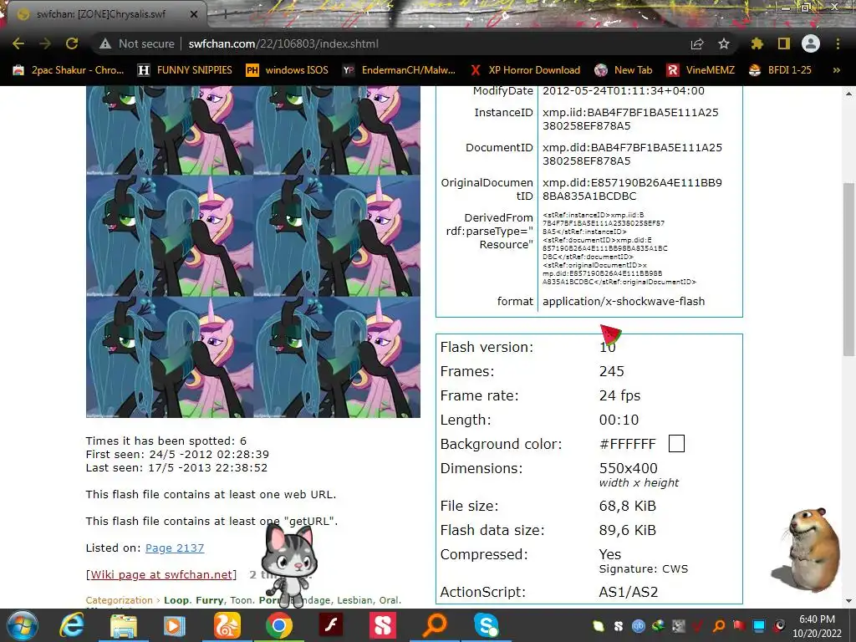
Task: Open the Chrome profile avatar
Action: [x=811, y=43]
